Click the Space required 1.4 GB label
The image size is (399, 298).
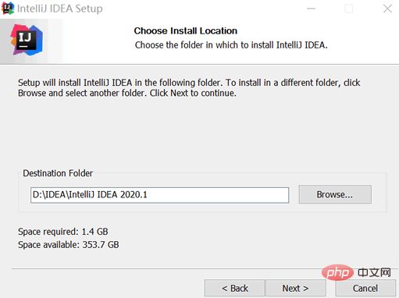[63, 232]
